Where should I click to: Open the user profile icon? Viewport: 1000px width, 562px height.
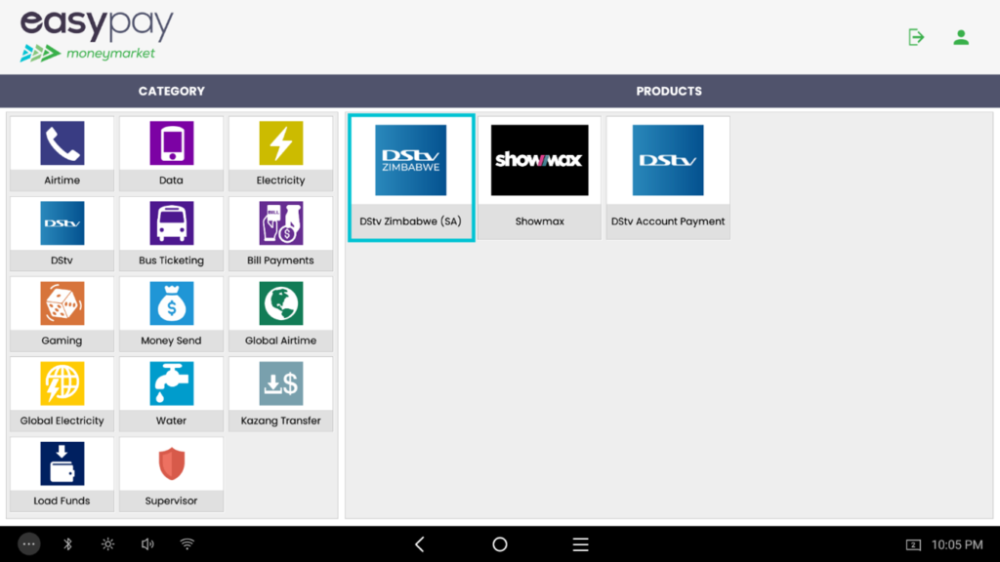[961, 37]
